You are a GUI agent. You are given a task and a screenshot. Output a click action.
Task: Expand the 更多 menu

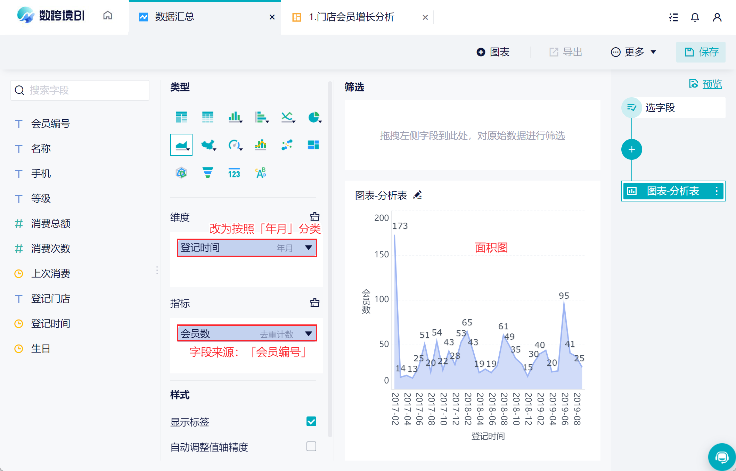[x=634, y=52]
